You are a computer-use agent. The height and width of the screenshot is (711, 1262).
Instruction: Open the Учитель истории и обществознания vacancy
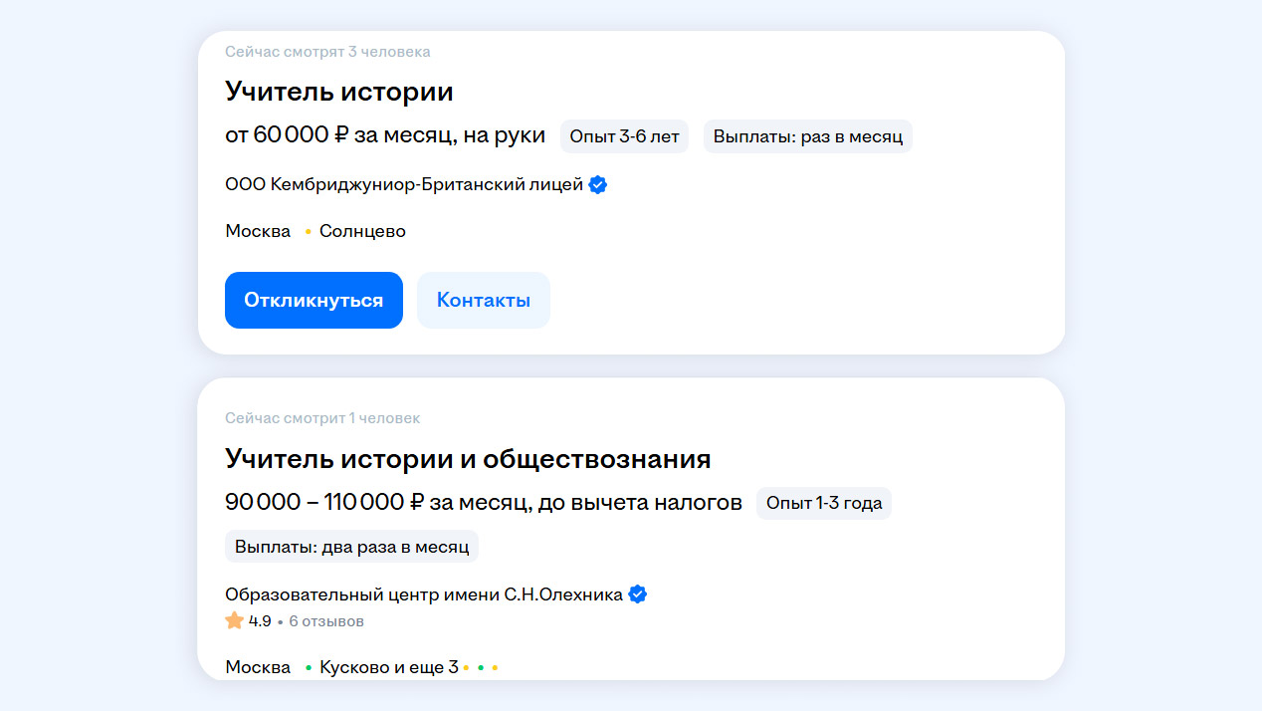(468, 459)
